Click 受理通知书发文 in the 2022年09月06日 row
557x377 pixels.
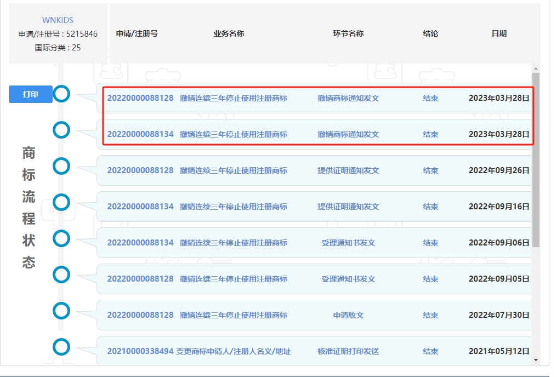[x=348, y=243]
